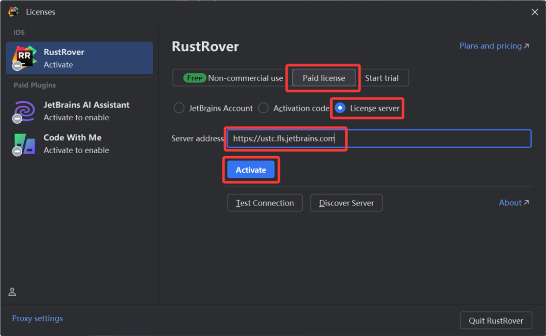546x336 pixels.
Task: Select the Code With Me plugin entry
Action: (x=79, y=144)
